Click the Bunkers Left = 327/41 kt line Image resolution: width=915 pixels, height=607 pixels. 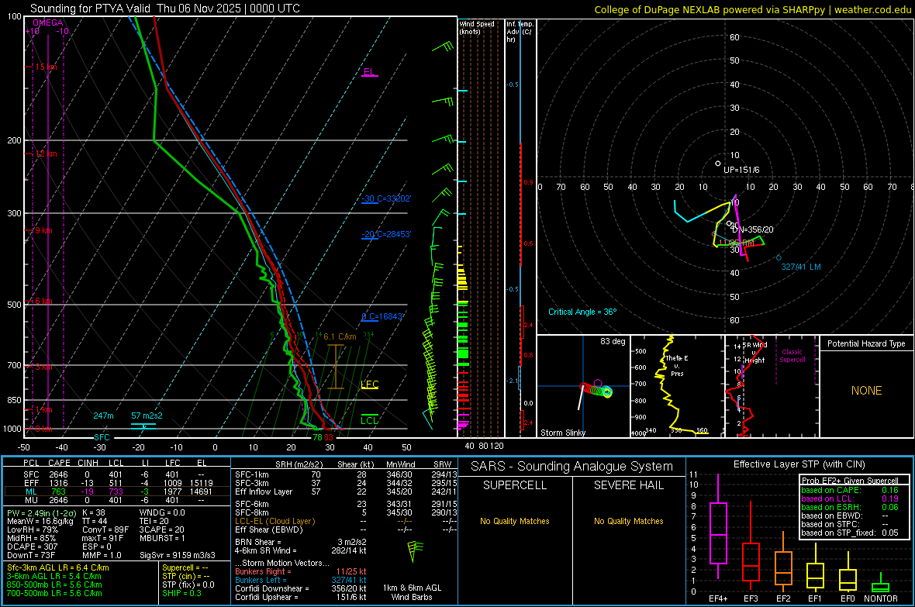301,580
